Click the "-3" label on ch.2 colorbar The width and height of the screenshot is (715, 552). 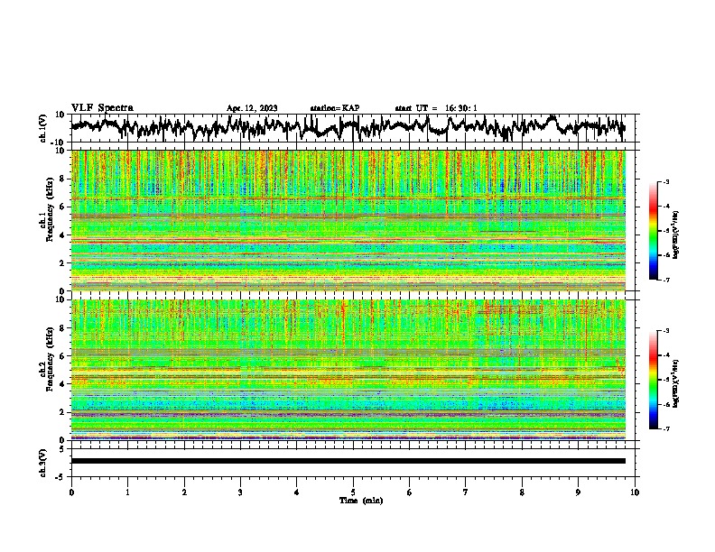(666, 331)
